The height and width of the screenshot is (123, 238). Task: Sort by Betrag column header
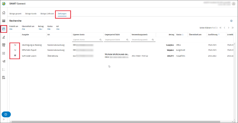[x=171, y=34]
